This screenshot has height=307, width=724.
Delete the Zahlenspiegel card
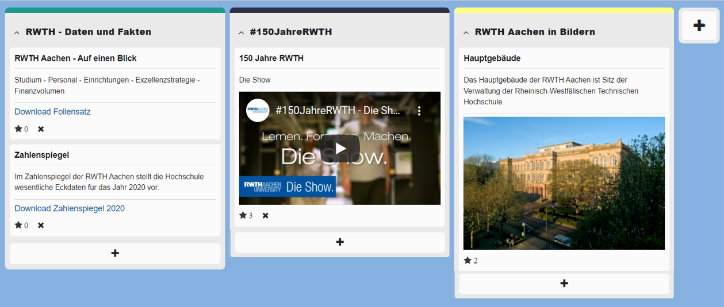pyautogui.click(x=41, y=226)
